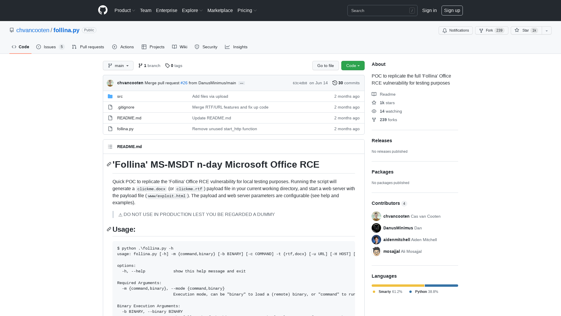The image size is (561, 316).
Task: Click the Team navigation link
Action: (146, 11)
